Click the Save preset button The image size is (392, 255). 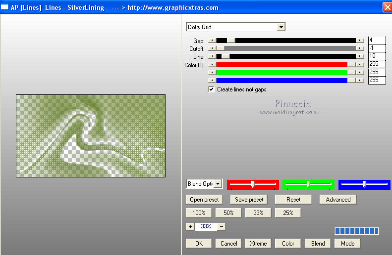pyautogui.click(x=249, y=200)
